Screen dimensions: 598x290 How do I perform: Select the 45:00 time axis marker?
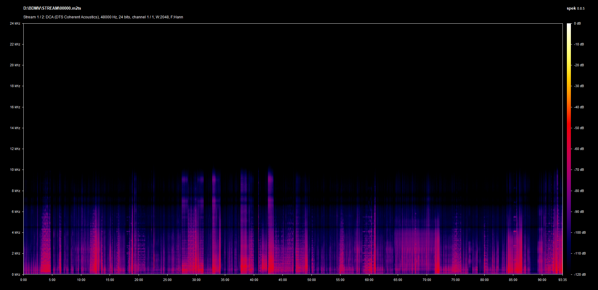click(x=282, y=280)
